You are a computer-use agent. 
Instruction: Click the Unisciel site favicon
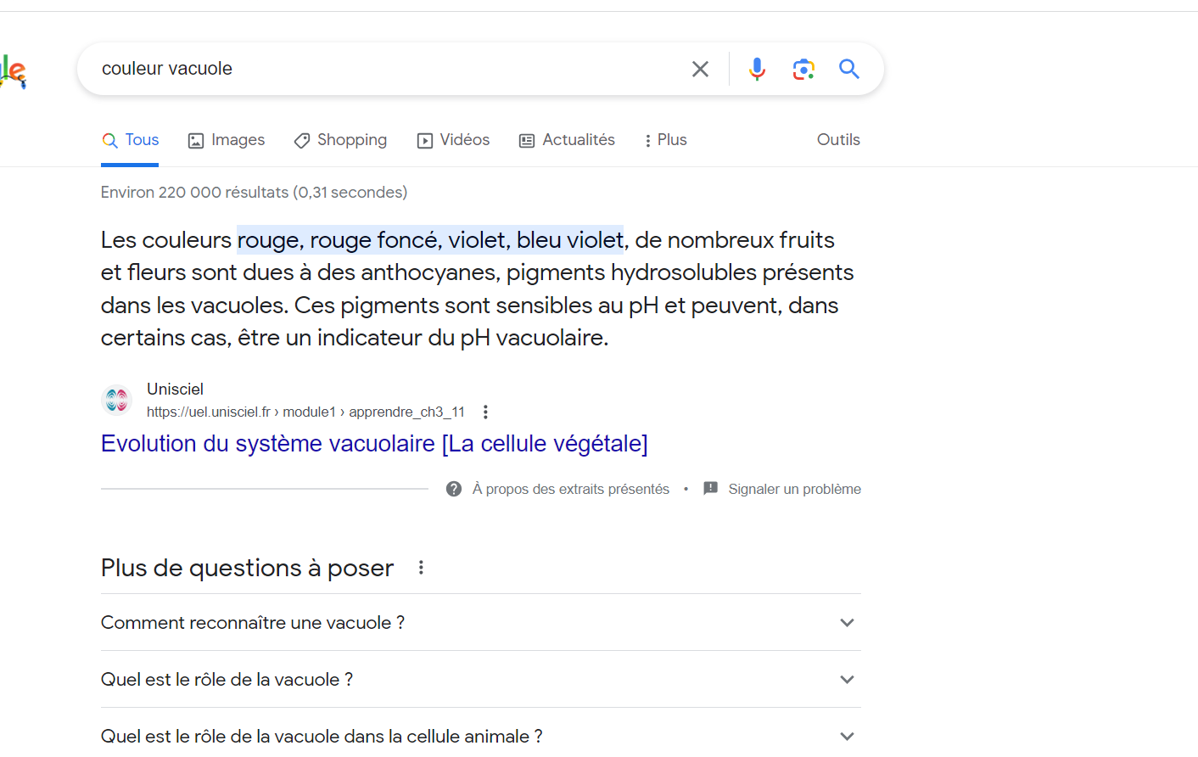click(x=116, y=400)
